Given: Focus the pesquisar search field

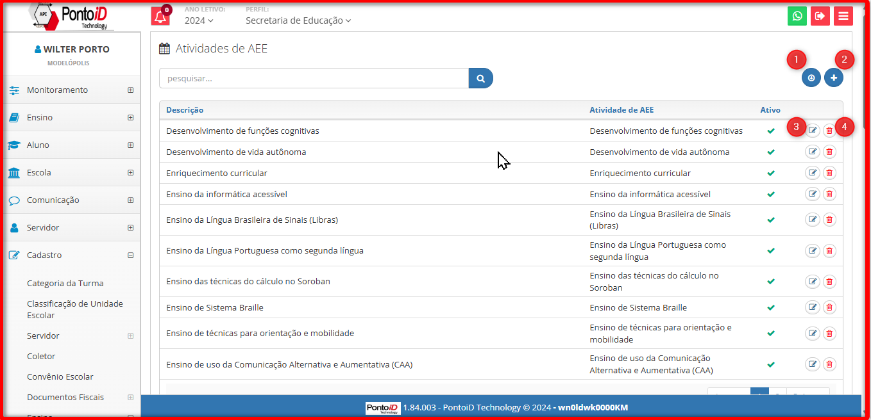Looking at the screenshot, I should [x=314, y=78].
